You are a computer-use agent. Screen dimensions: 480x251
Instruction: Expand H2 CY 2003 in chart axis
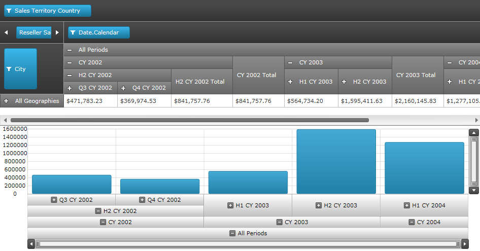[x=319, y=205]
